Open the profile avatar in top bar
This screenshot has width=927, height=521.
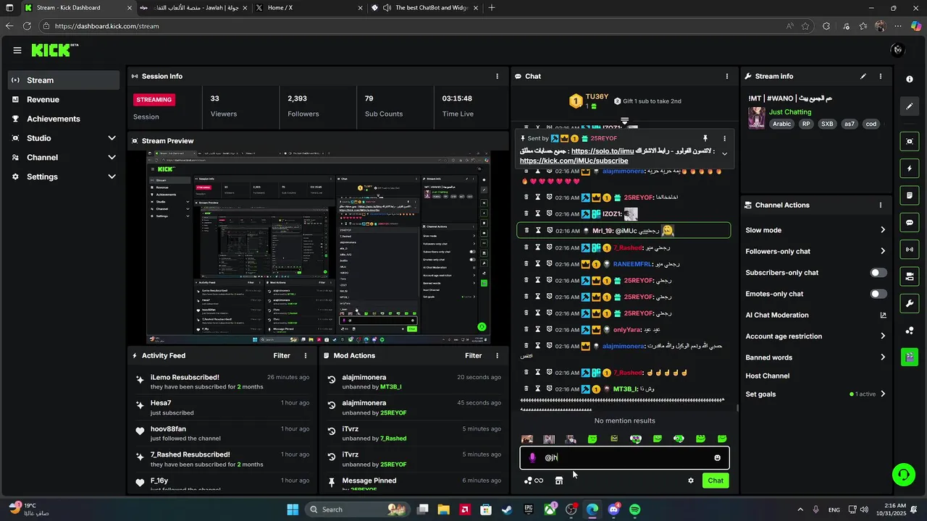[x=898, y=50]
